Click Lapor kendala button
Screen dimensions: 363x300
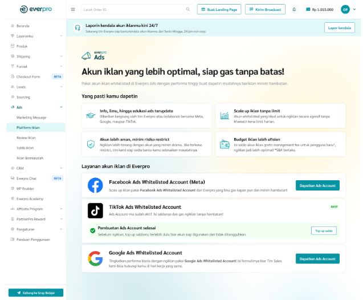coord(340,28)
